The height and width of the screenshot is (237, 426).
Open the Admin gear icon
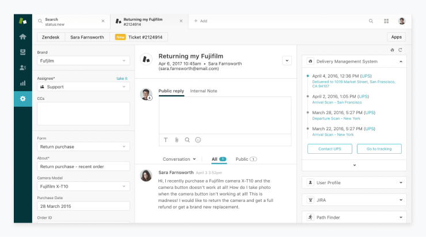pyautogui.click(x=23, y=99)
